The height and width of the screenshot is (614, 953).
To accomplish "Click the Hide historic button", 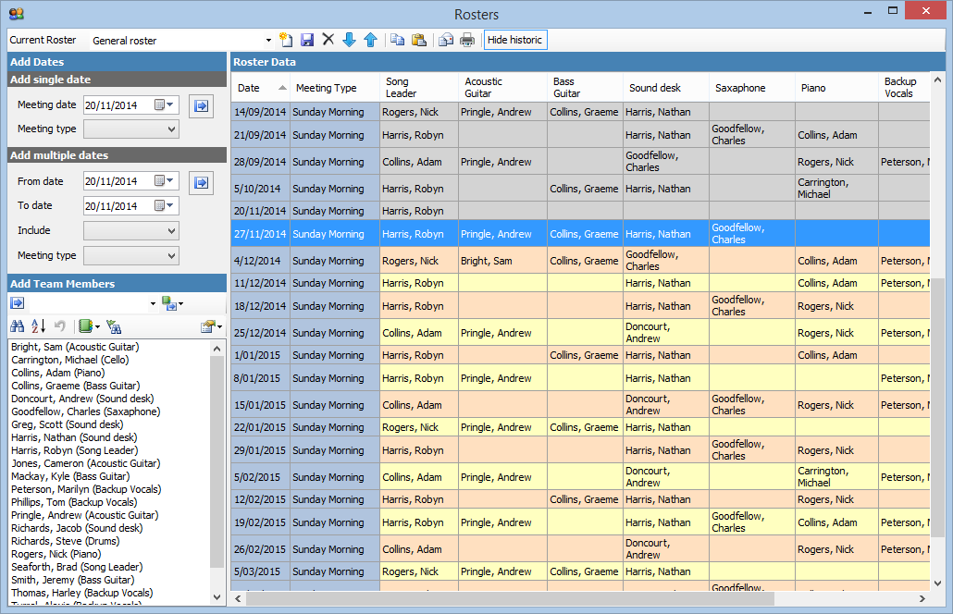I will pos(514,40).
